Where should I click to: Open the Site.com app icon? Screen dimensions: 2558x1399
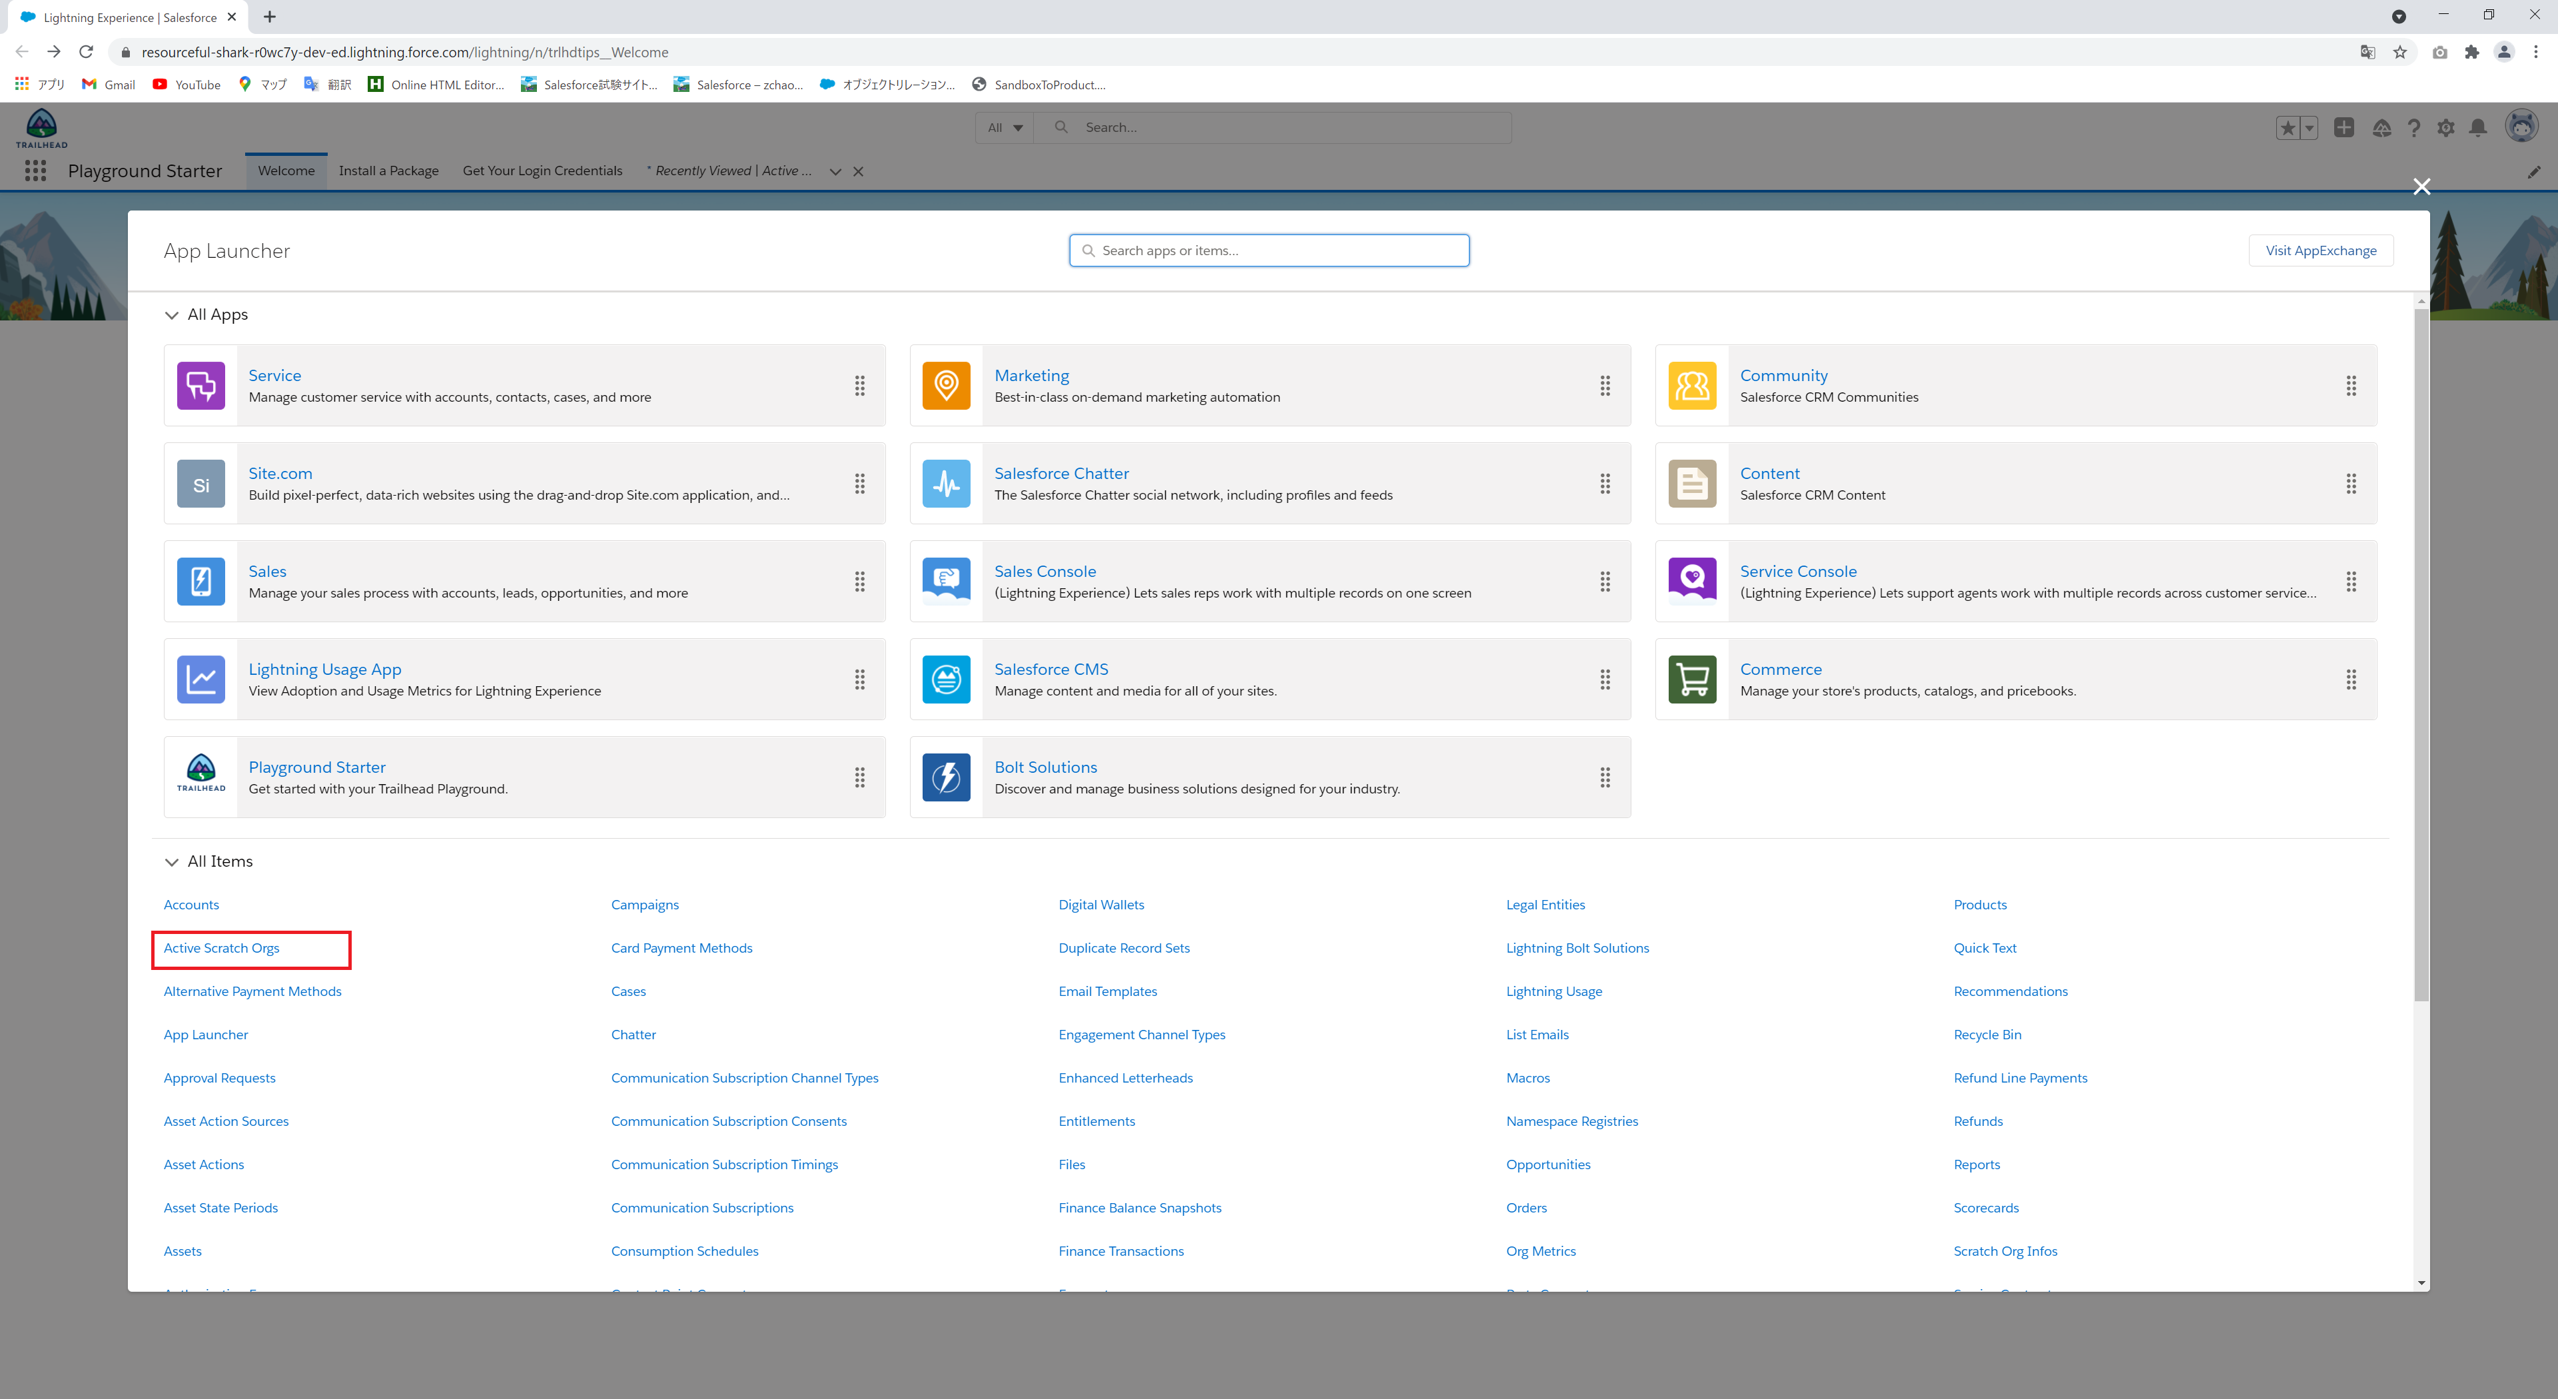201,484
